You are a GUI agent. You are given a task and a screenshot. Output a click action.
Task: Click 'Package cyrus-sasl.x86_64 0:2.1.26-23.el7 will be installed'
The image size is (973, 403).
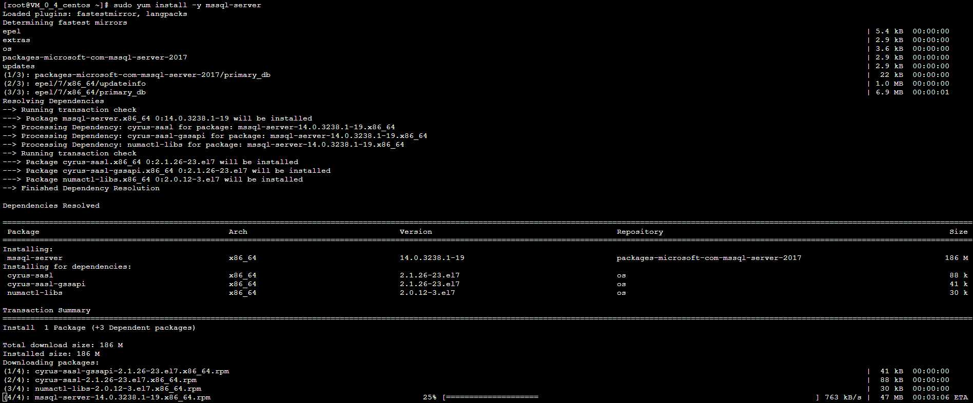point(162,162)
